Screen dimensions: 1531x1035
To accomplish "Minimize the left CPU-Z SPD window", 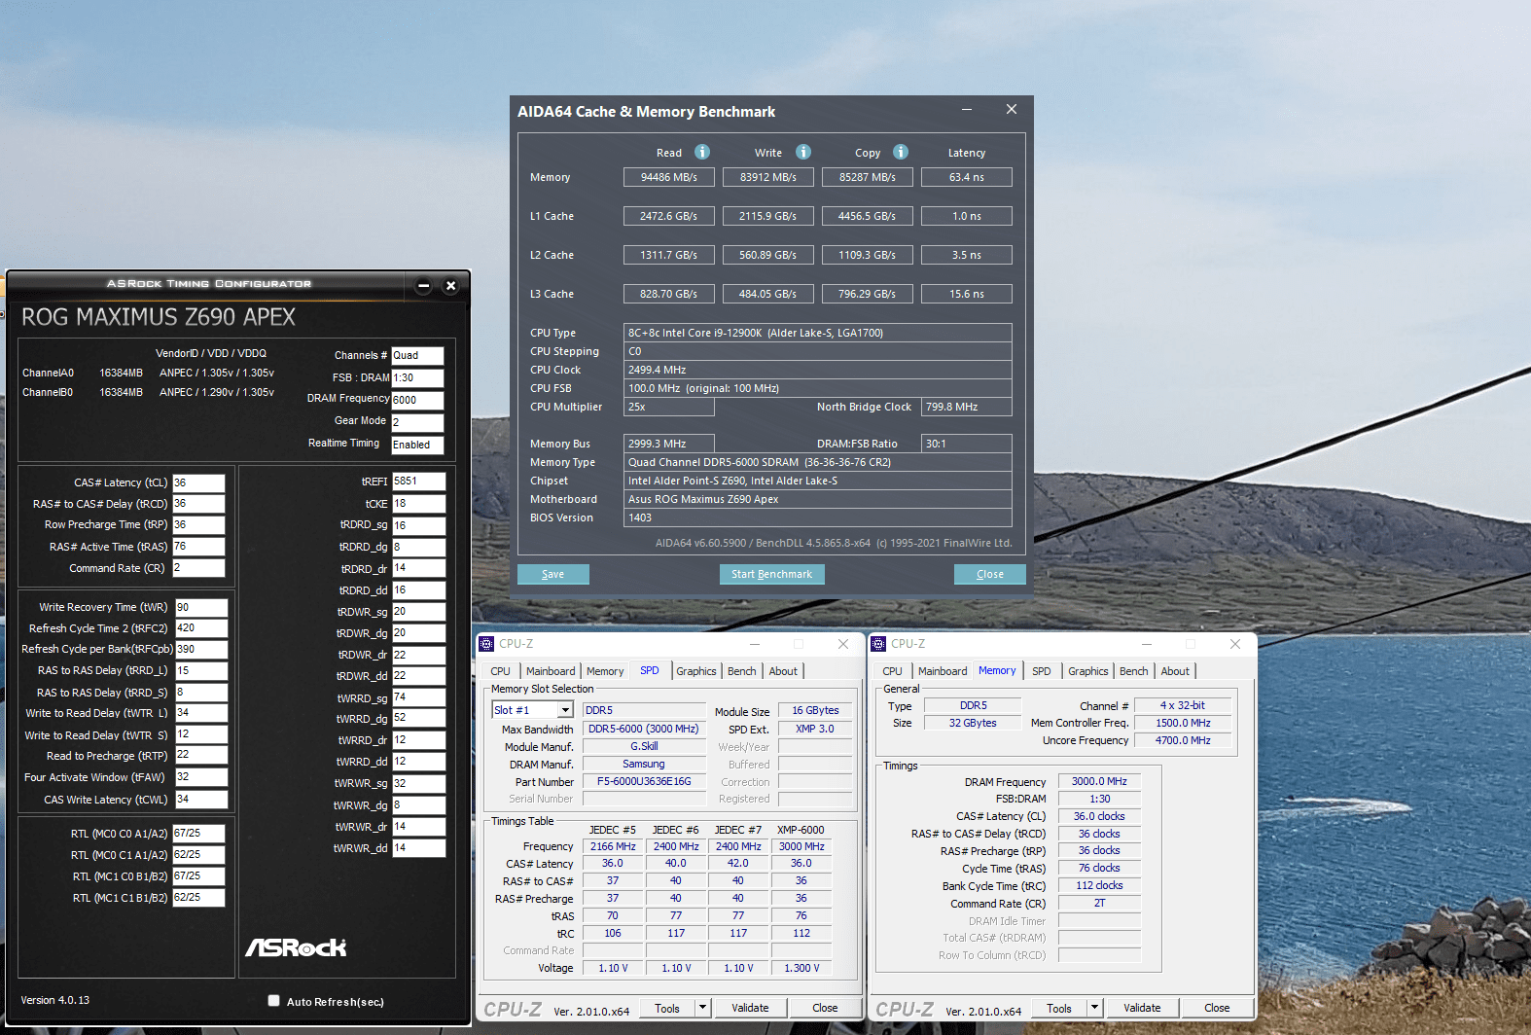I will pyautogui.click(x=755, y=644).
